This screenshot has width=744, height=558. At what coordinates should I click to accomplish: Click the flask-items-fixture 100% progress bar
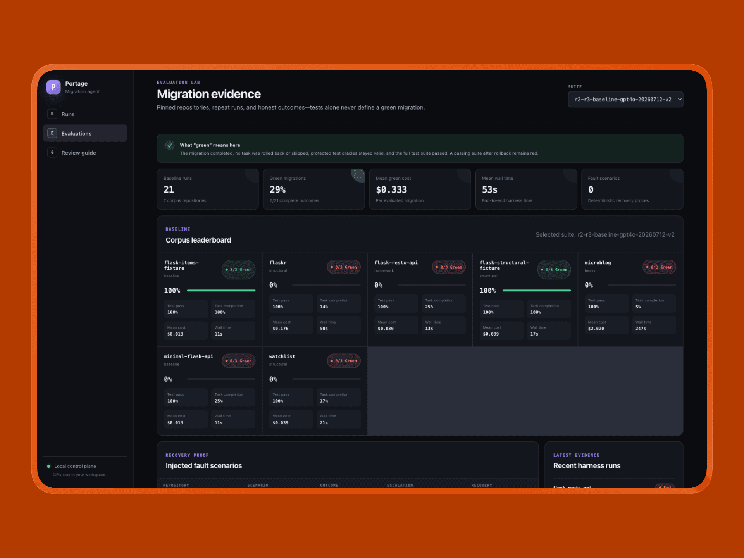coord(221,290)
